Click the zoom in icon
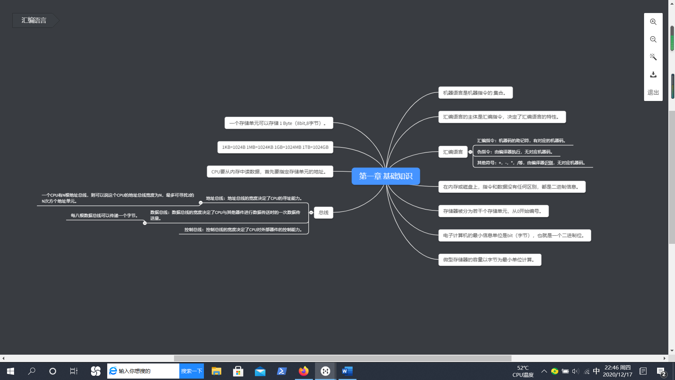 pyautogui.click(x=653, y=22)
